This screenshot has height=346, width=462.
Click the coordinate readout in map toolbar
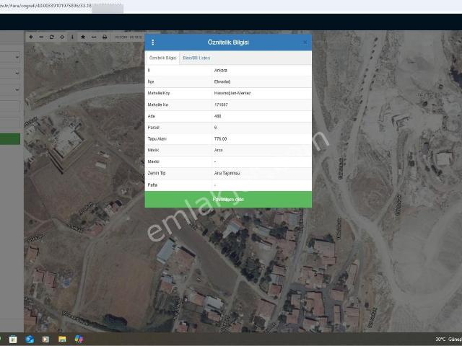(x=128, y=37)
